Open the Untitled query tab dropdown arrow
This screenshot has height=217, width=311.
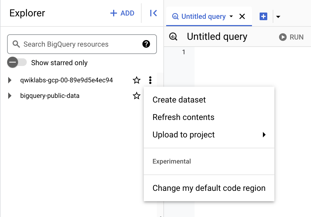231,16
